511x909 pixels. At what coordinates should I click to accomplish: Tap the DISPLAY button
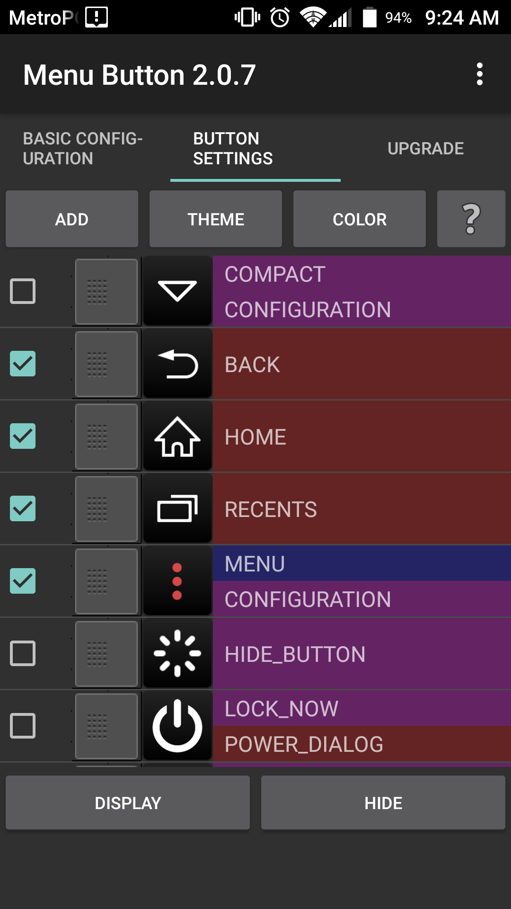(x=128, y=802)
